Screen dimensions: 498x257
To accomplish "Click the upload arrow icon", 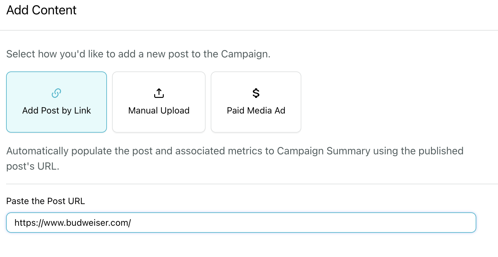I will coord(159,93).
